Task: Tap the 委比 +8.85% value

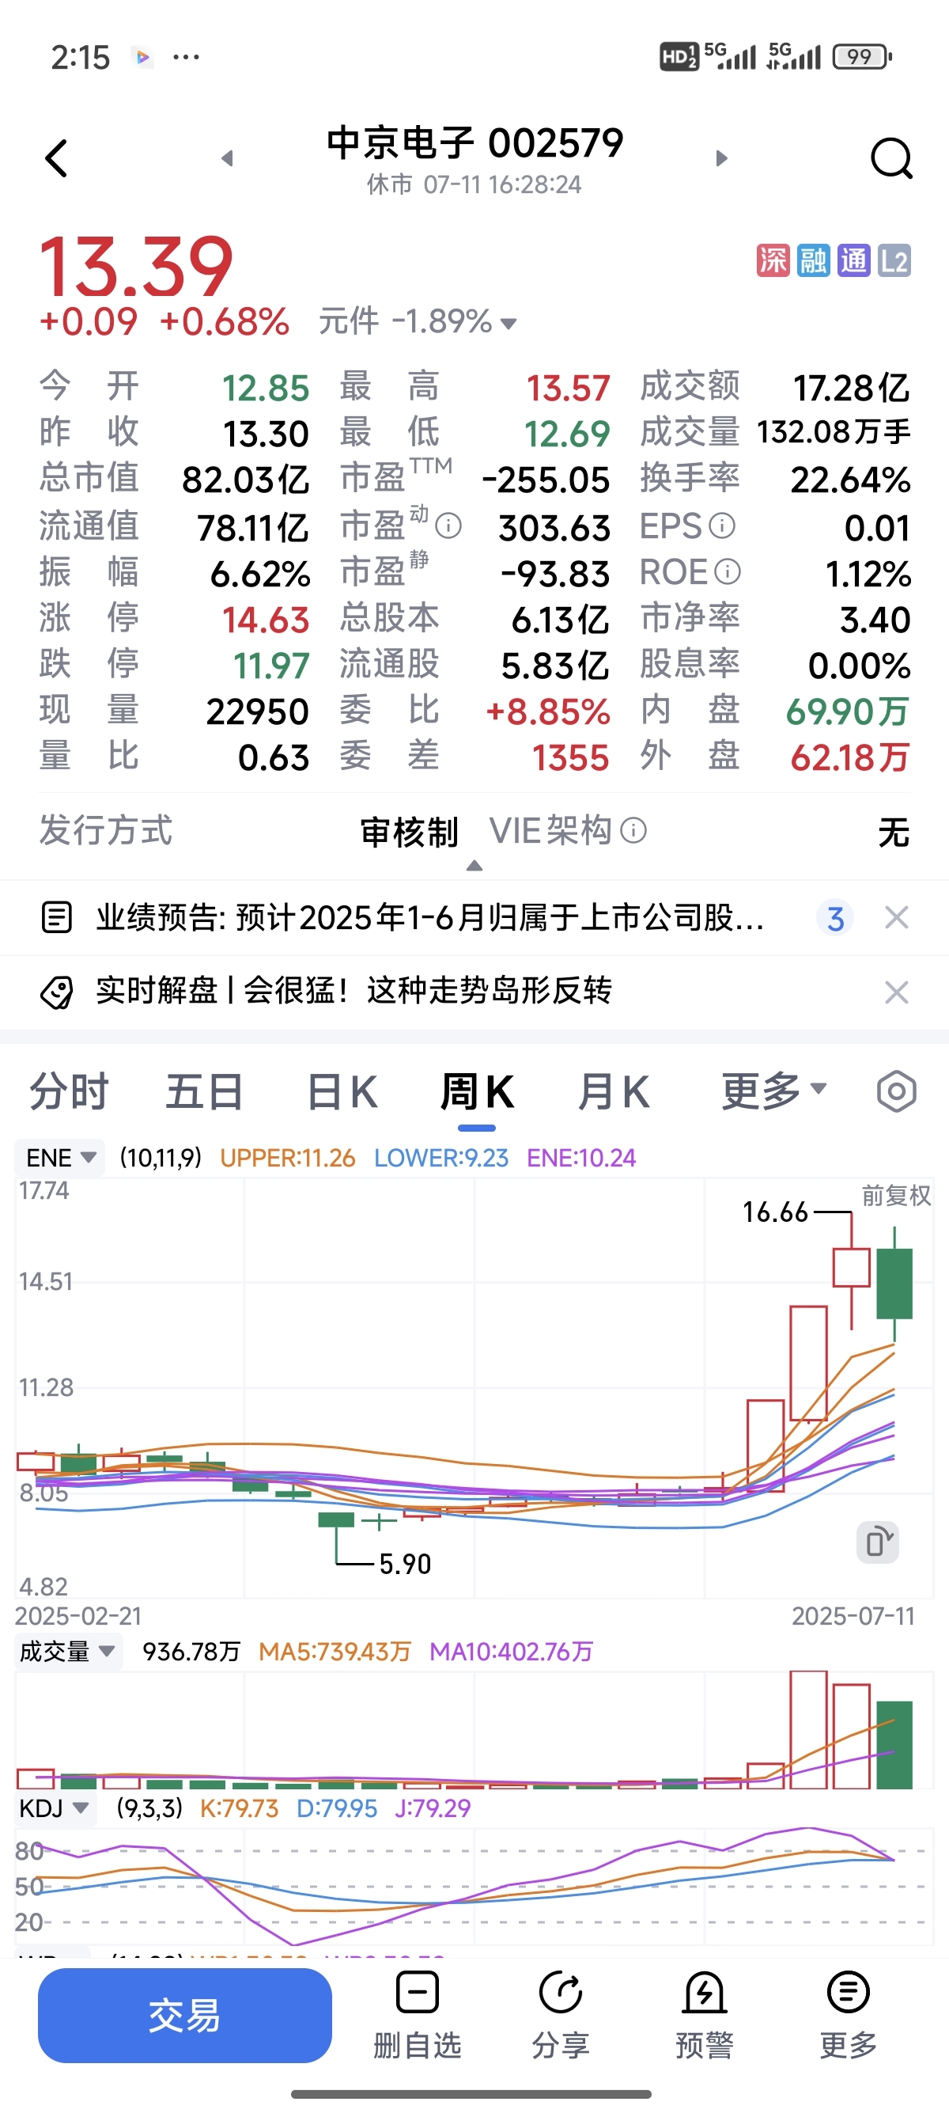Action: click(547, 712)
